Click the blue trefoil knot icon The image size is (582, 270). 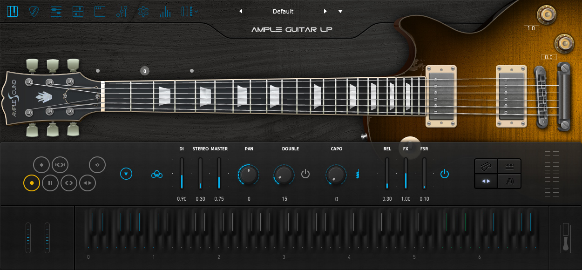point(157,174)
